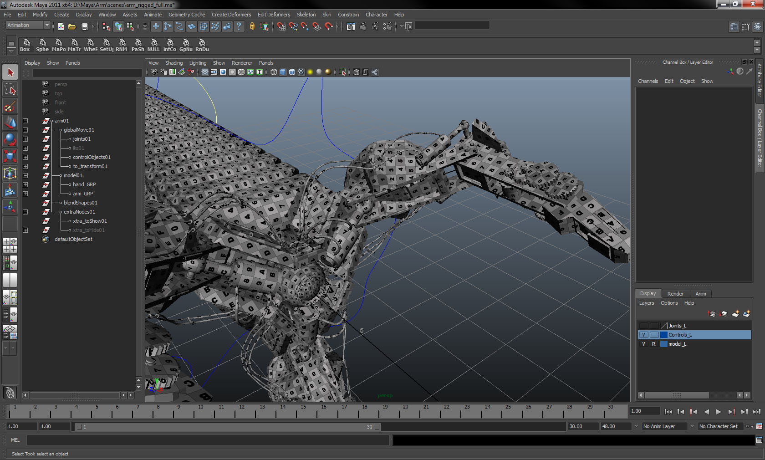The image size is (765, 460).
Task: Click play backwards button
Action: pyautogui.click(x=706, y=412)
